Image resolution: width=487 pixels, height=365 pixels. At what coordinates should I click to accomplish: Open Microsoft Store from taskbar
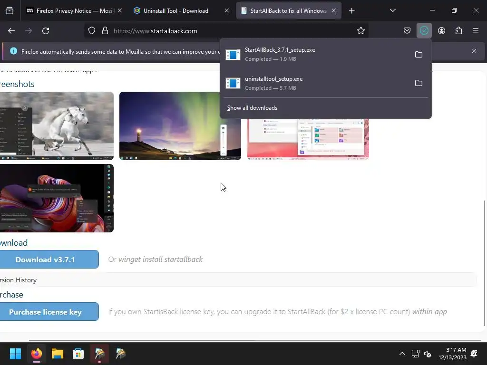point(78,354)
